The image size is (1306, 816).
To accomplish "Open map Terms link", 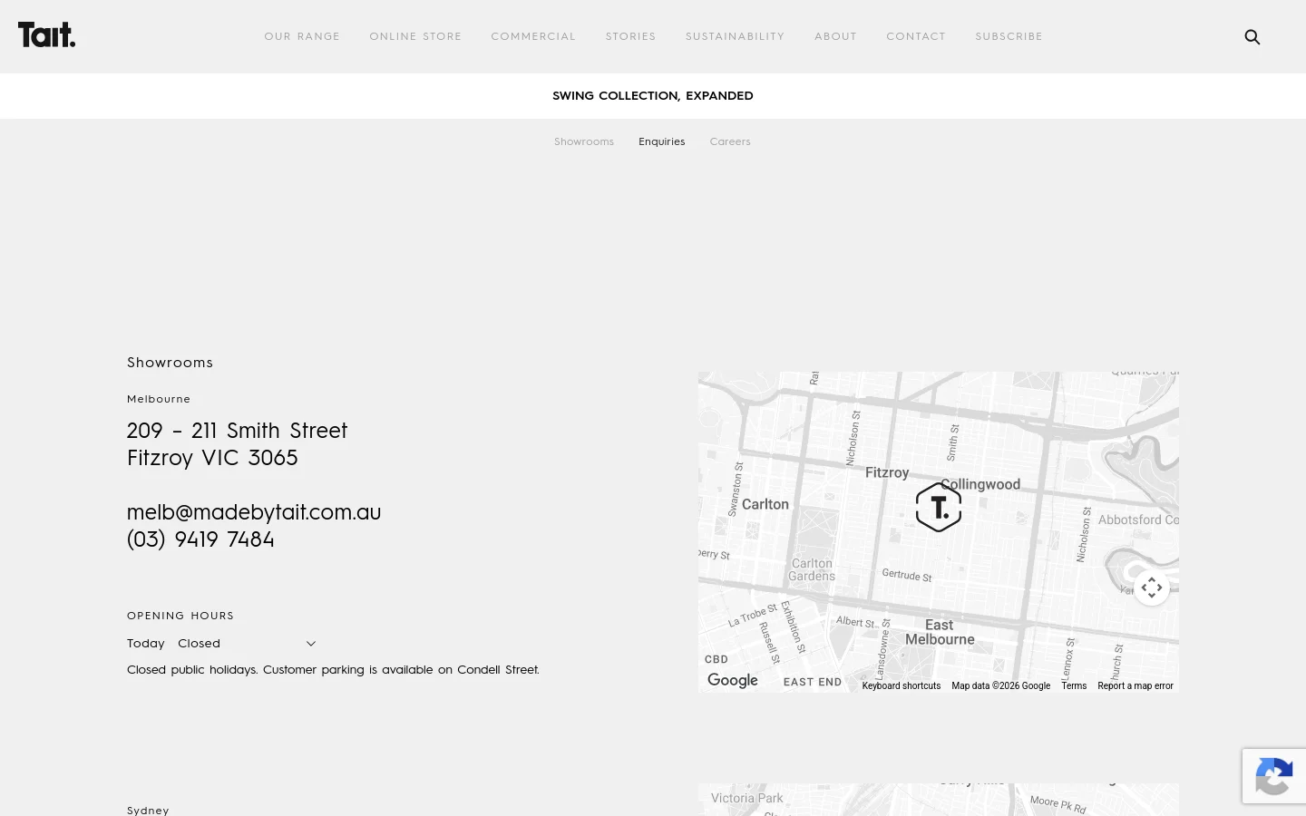I will [1074, 686].
